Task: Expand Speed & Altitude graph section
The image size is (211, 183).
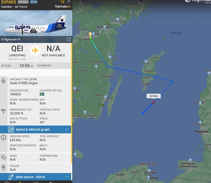Action: coord(35,130)
